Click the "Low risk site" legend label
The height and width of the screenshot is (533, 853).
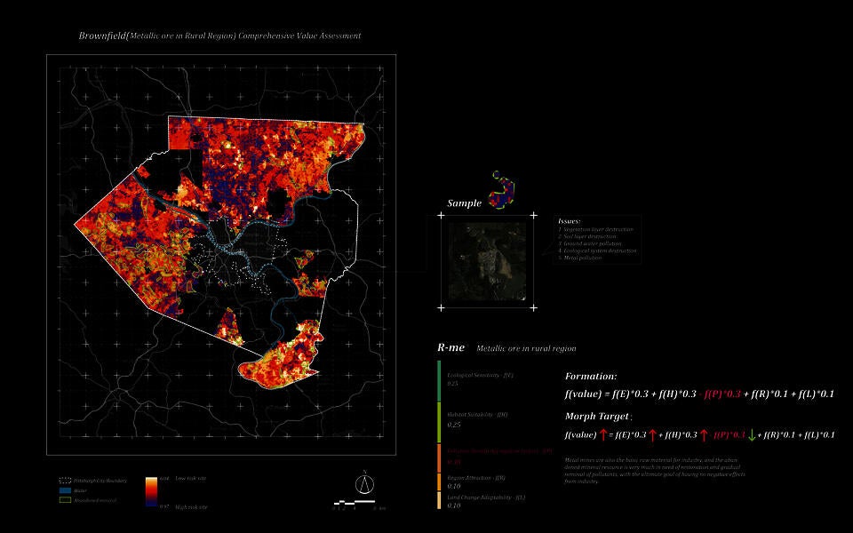pyautogui.click(x=191, y=479)
